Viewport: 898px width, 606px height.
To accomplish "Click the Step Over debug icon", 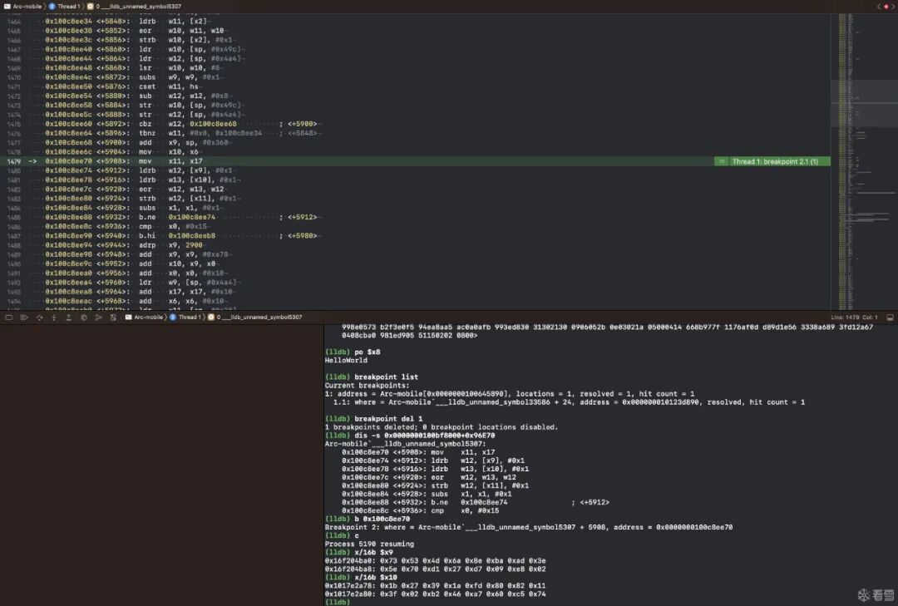I will [x=40, y=318].
